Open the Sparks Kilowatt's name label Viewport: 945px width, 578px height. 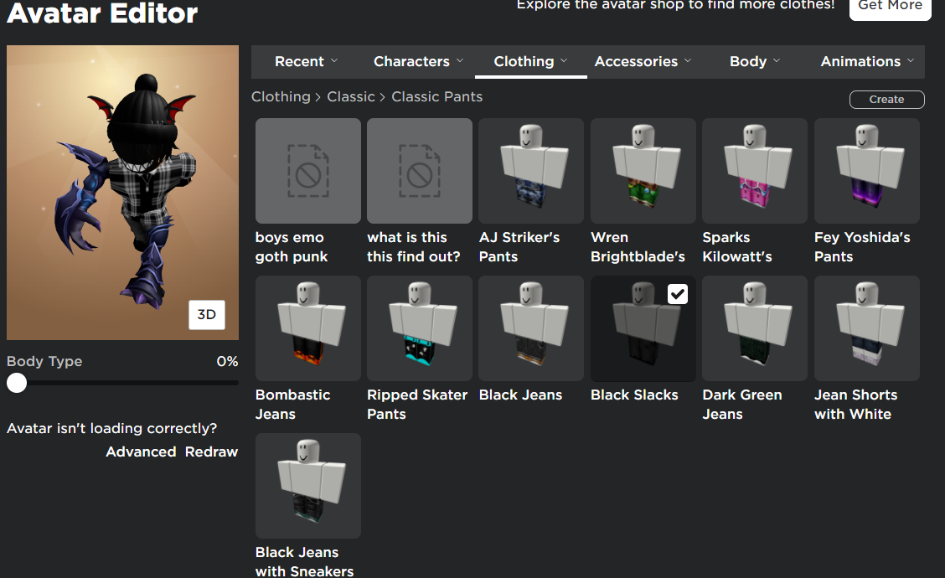pos(737,247)
